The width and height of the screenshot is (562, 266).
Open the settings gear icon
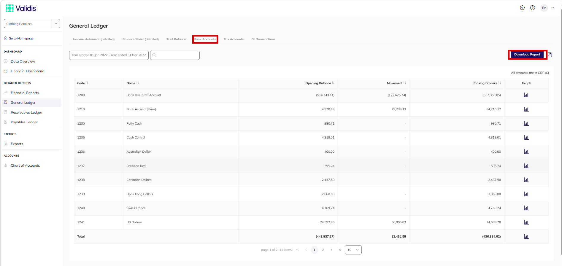coord(522,8)
